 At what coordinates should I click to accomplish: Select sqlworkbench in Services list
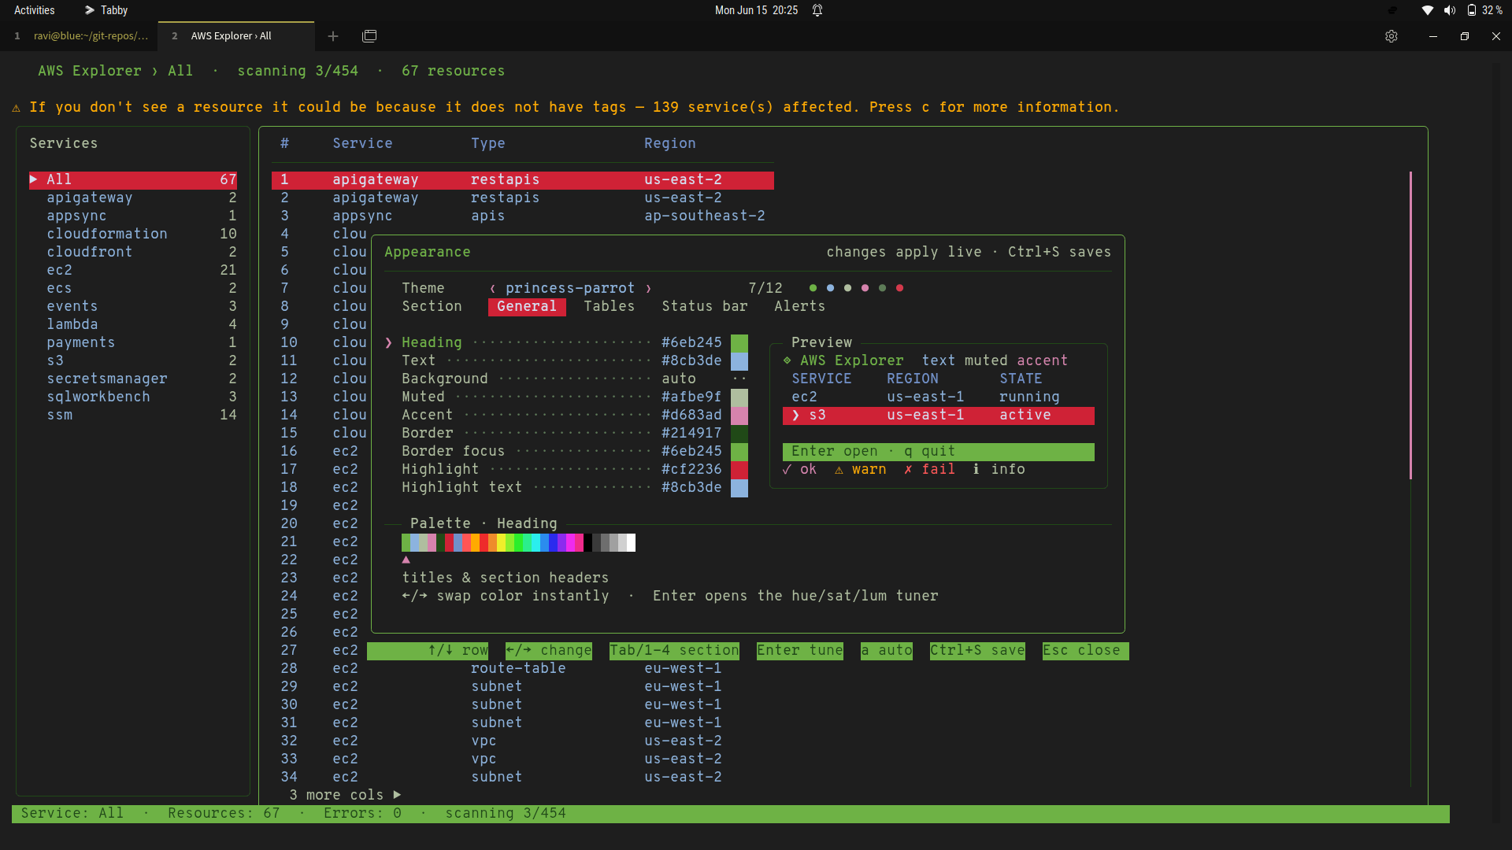(x=133, y=397)
